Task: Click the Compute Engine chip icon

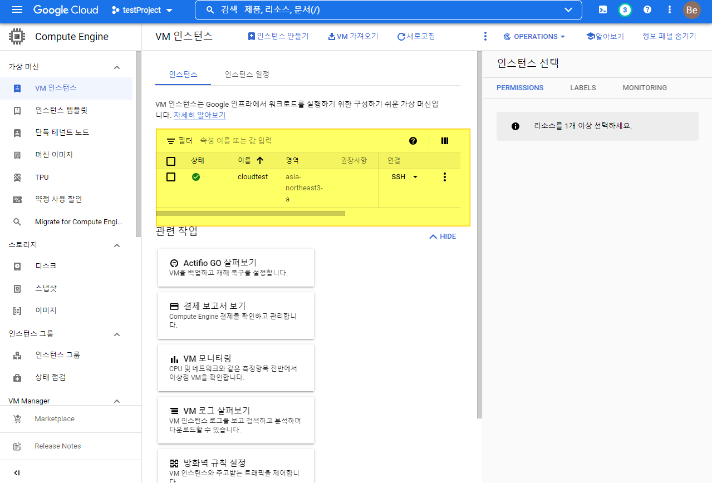Action: (17, 37)
